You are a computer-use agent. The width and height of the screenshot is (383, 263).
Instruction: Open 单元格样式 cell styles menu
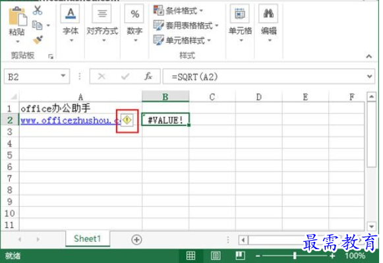[182, 40]
